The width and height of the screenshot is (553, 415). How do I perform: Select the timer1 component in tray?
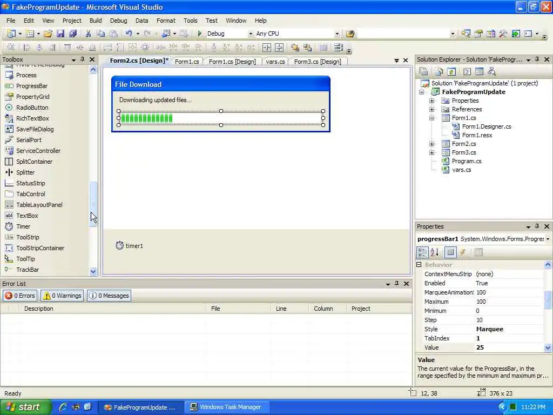(x=130, y=246)
